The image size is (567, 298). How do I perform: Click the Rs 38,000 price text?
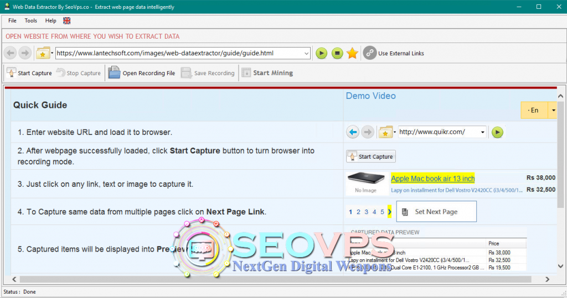(541, 177)
